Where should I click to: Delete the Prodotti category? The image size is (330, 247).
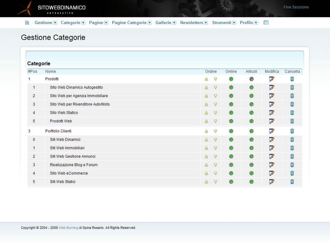292,79
